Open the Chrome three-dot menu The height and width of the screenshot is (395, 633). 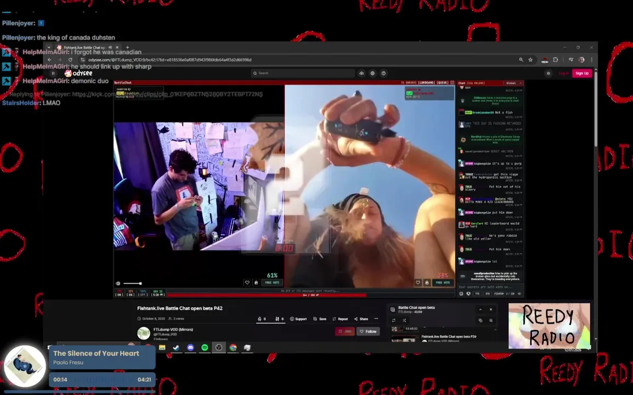pyautogui.click(x=591, y=60)
